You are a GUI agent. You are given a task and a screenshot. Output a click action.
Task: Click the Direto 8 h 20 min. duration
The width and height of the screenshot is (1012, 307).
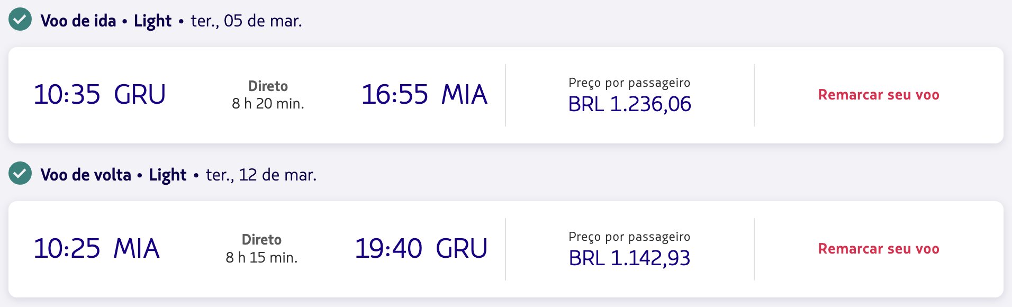[268, 95]
